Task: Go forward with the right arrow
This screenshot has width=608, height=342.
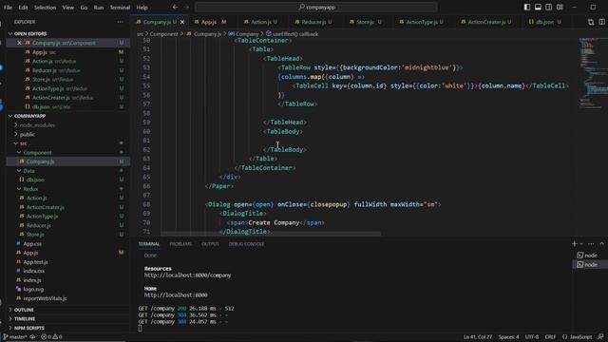Action: 186,7
